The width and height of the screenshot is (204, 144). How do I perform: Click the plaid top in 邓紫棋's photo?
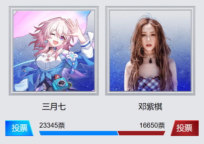(149, 84)
